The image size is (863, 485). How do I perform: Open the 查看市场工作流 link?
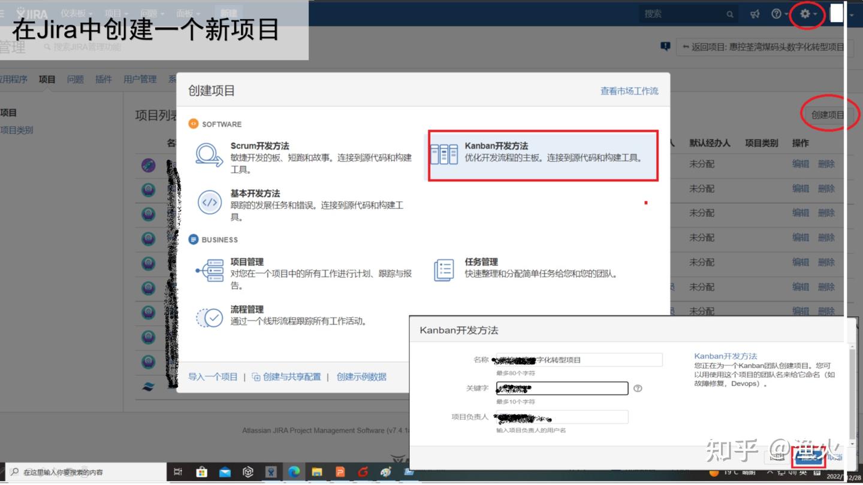[629, 91]
